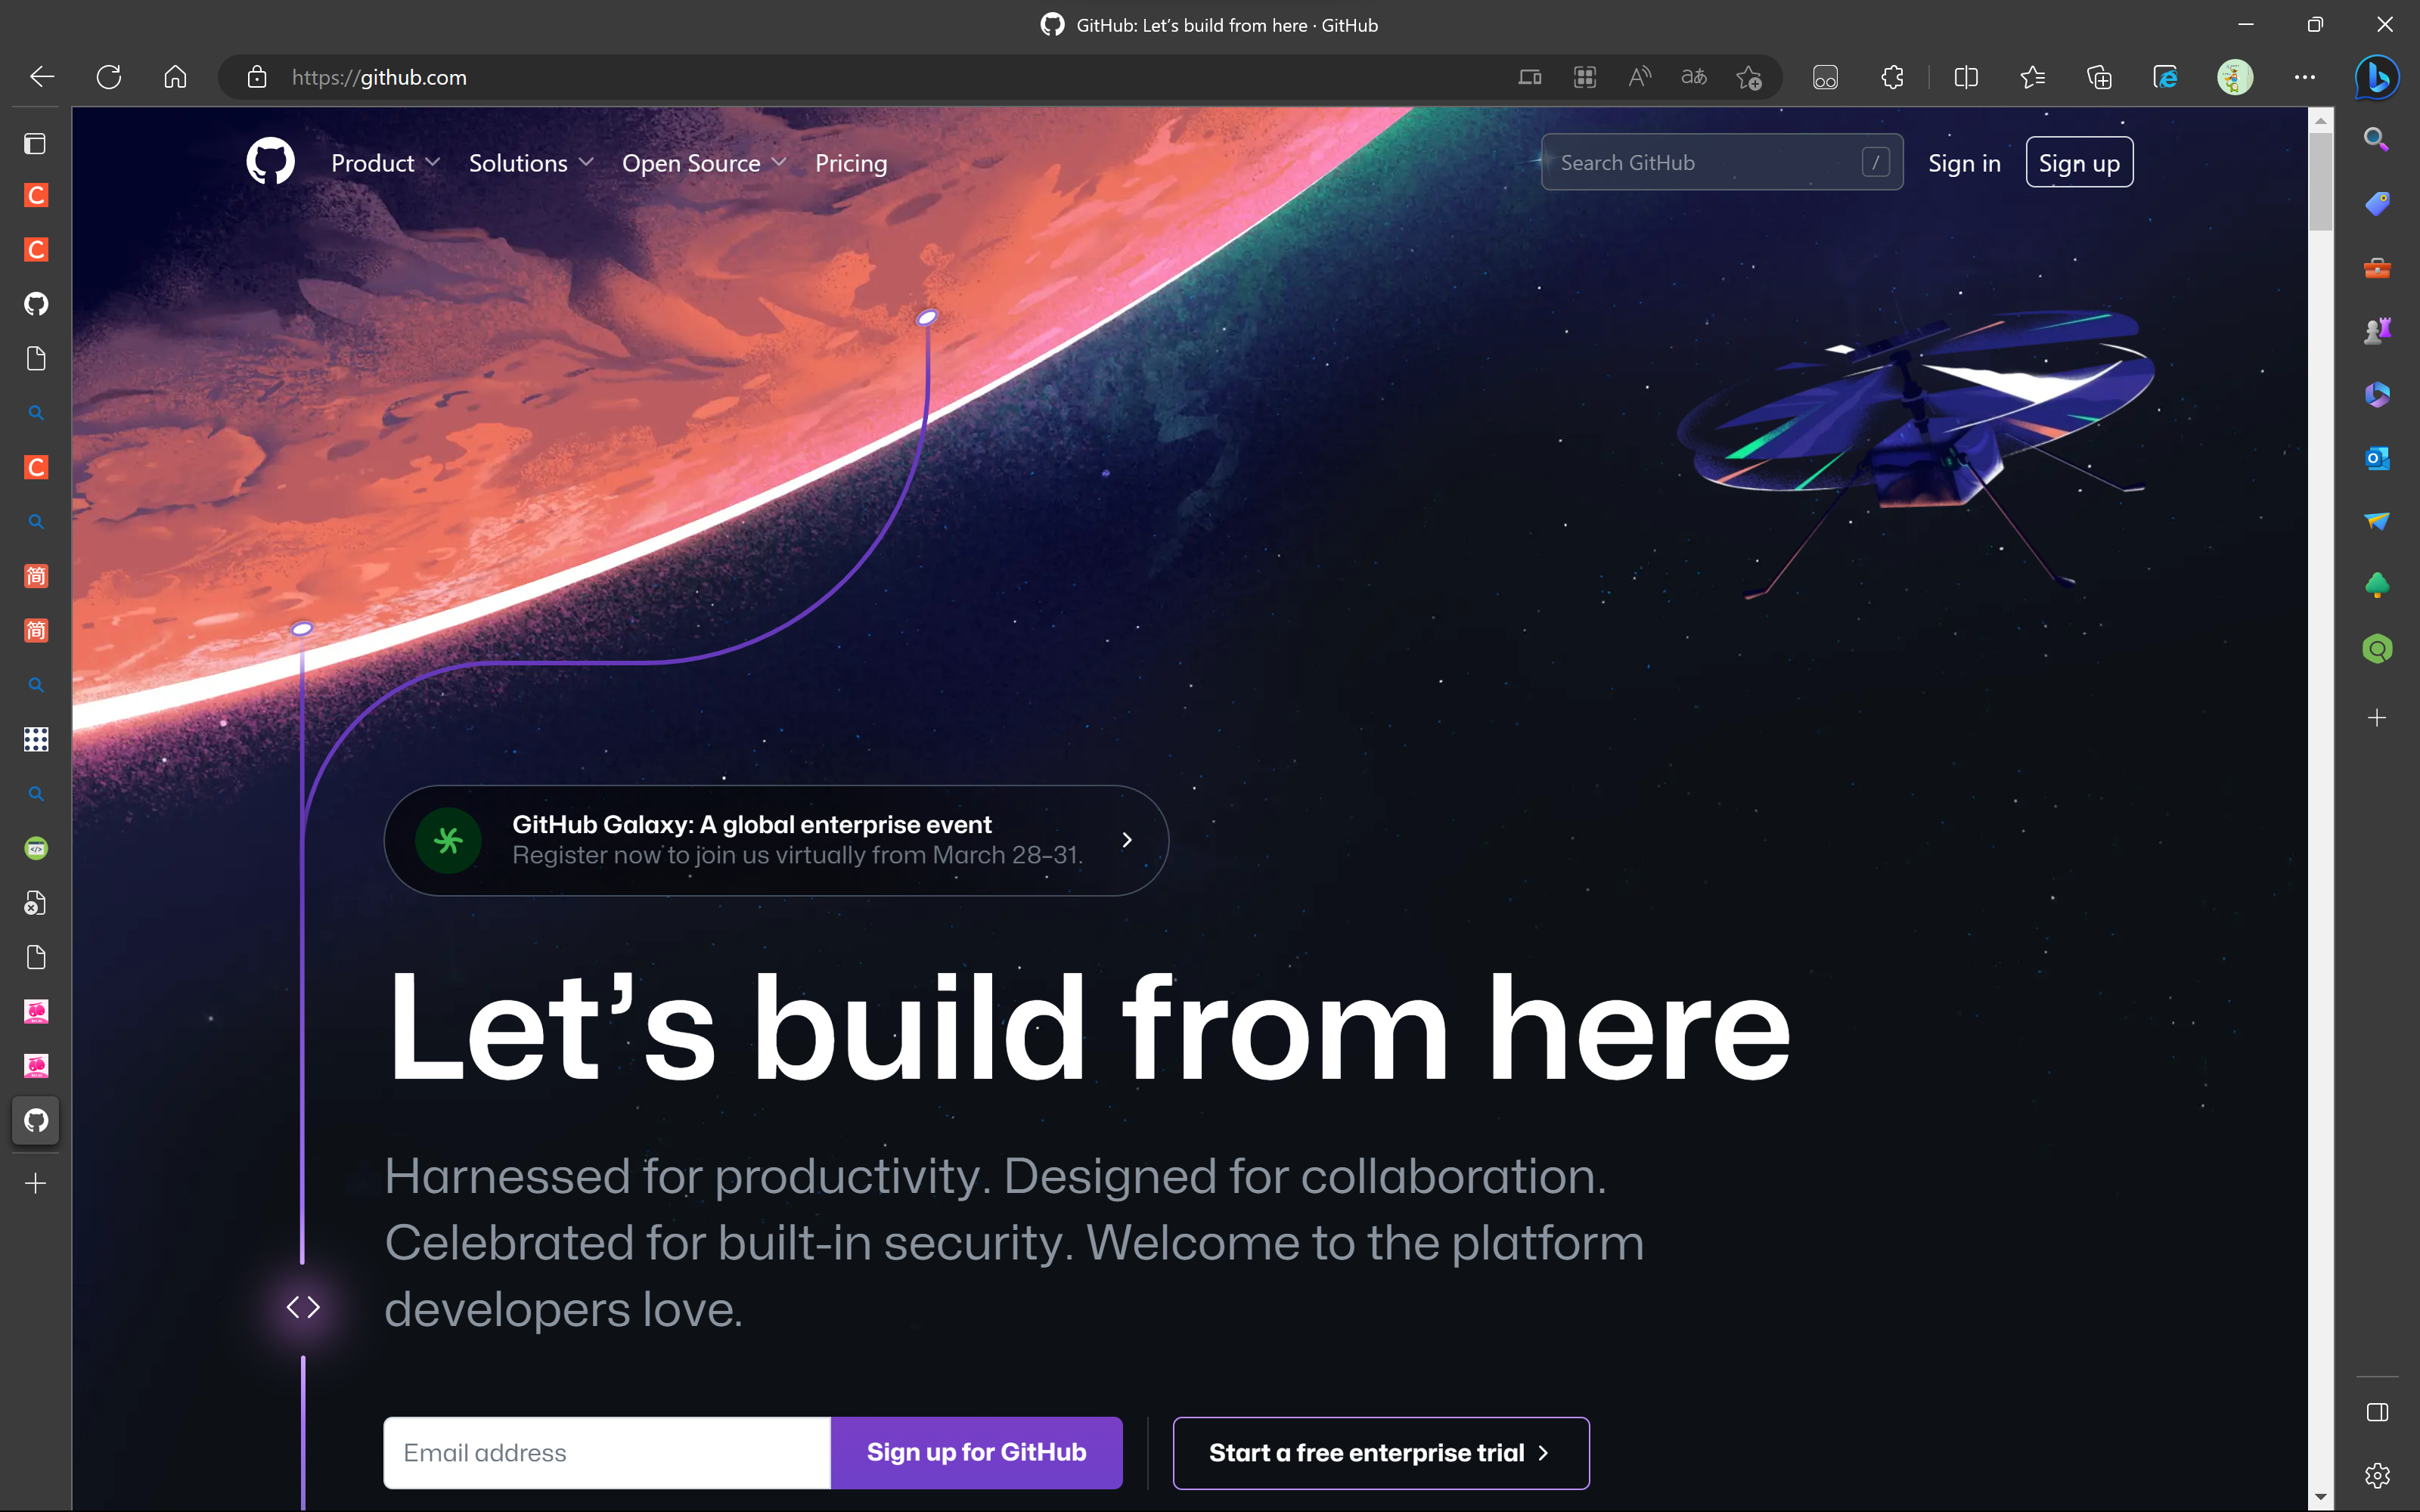Expand the Solutions menu
2420x1512 pixels.
[x=531, y=163]
